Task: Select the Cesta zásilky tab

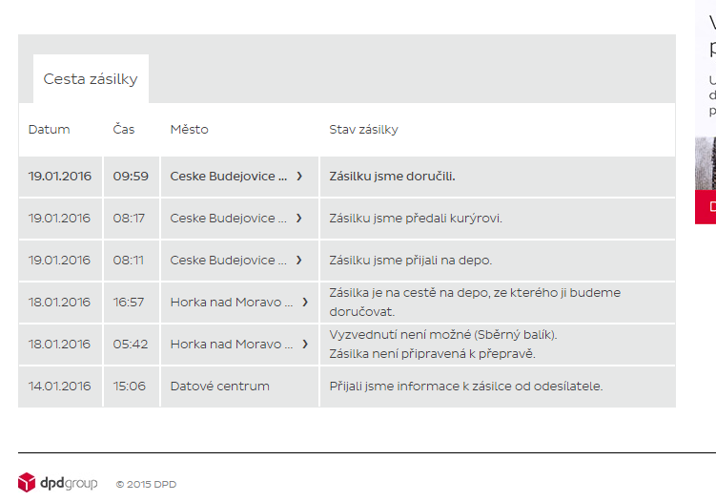Action: point(91,79)
